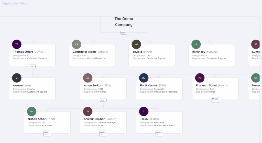
Task: Click the Rohit Verma name text
Action: pos(148,85)
